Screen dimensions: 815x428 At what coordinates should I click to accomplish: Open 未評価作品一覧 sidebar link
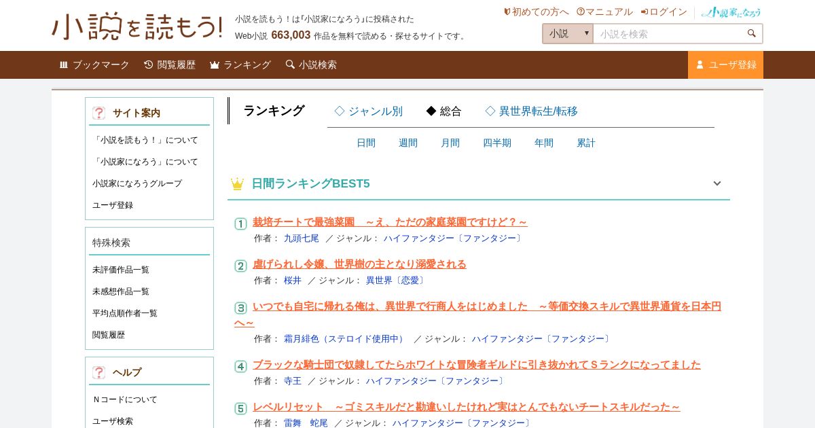point(121,270)
